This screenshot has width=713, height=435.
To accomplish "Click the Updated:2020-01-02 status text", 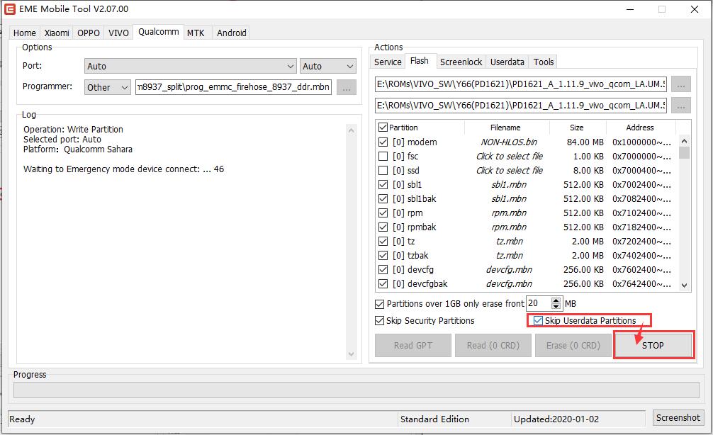I will pyautogui.click(x=556, y=419).
